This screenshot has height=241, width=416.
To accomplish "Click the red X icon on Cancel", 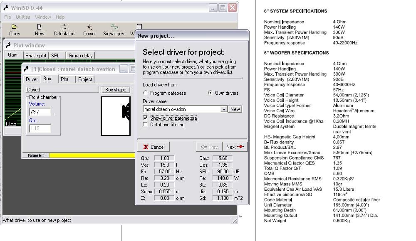I will (146, 147).
